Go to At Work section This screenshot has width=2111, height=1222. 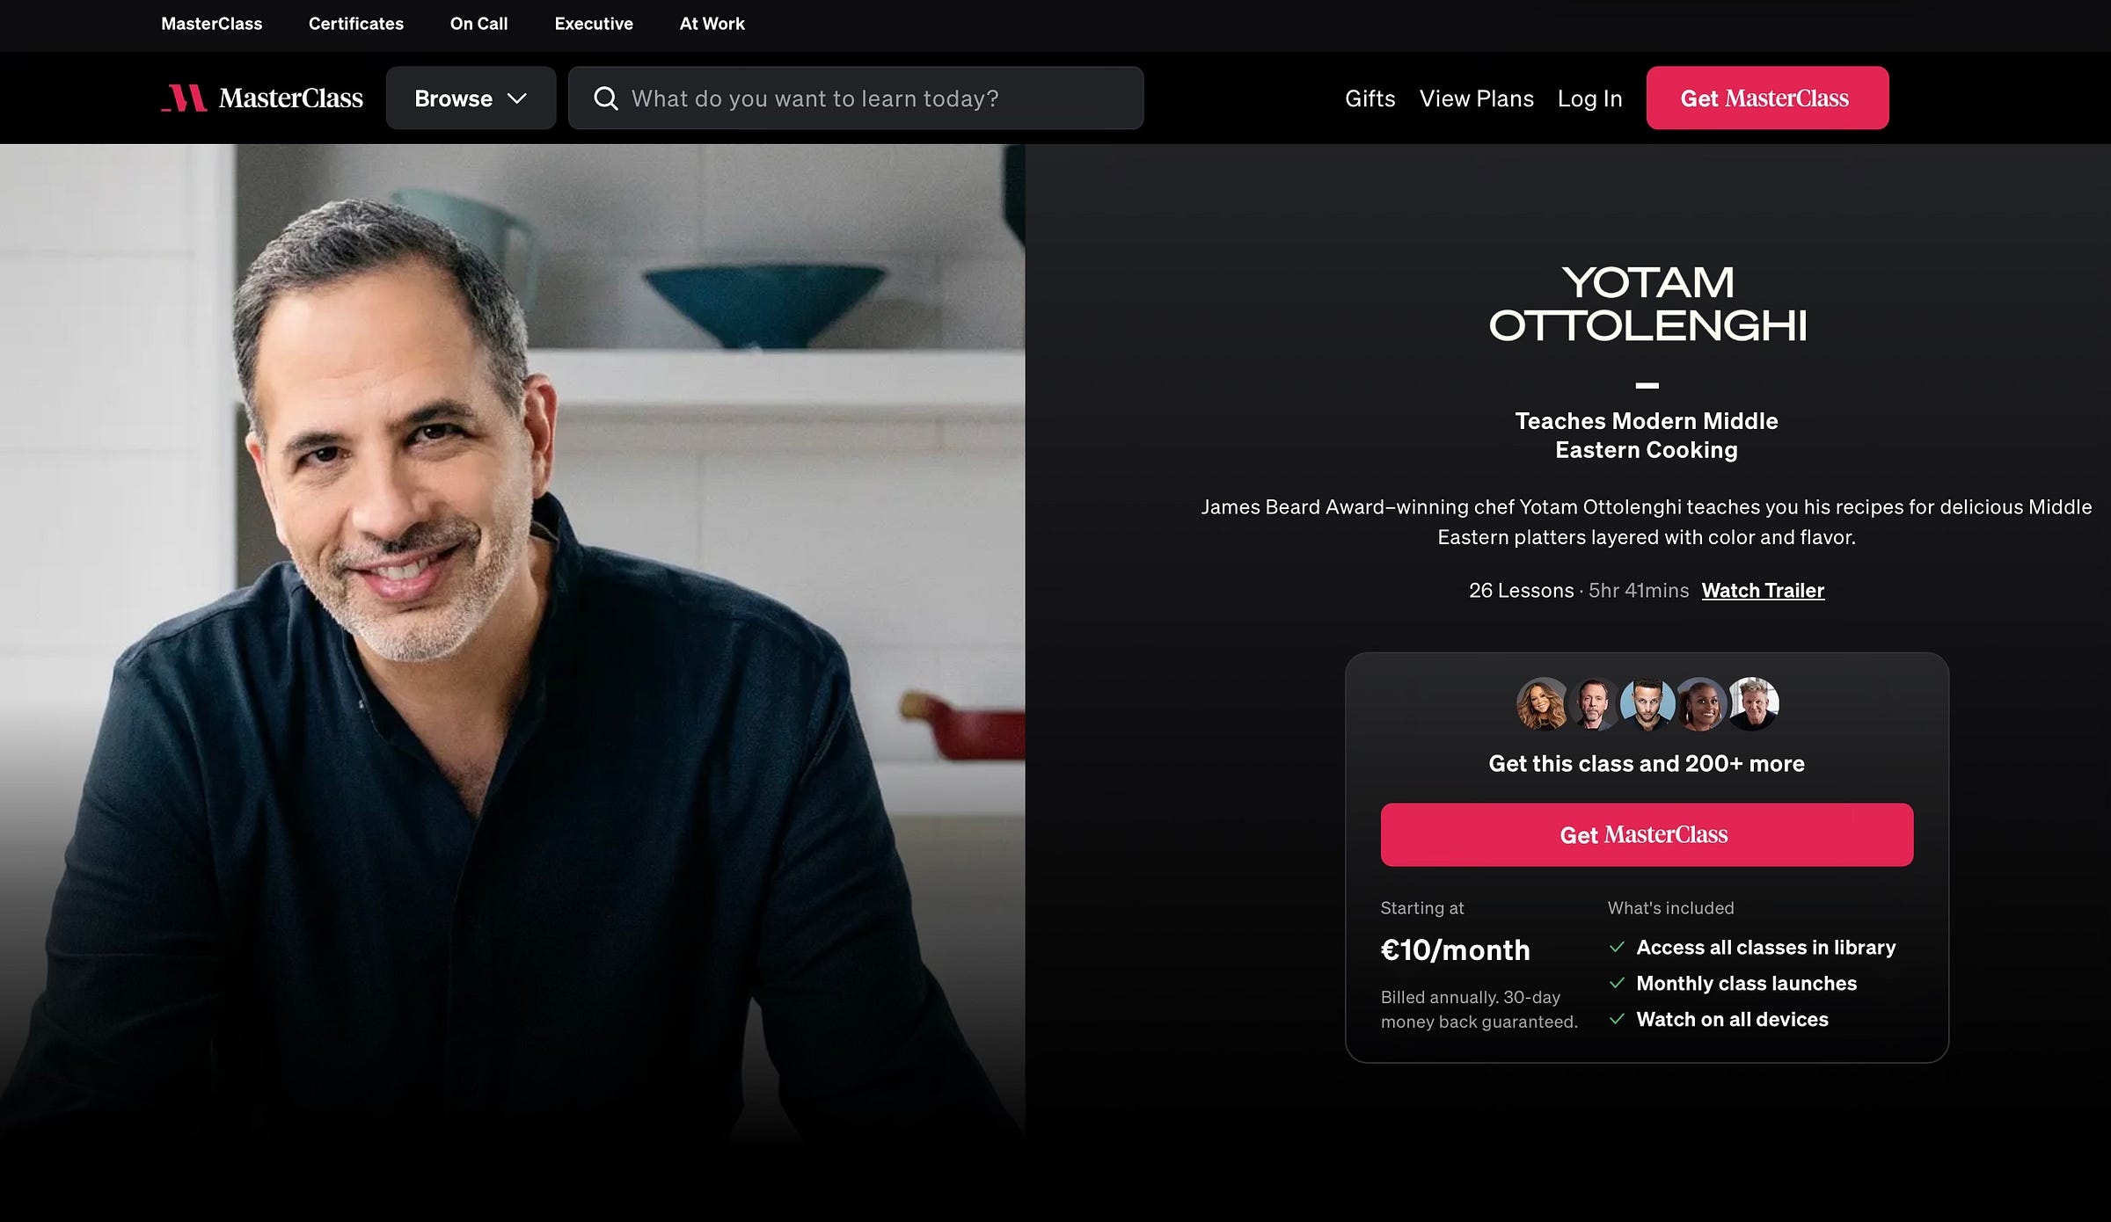tap(712, 24)
